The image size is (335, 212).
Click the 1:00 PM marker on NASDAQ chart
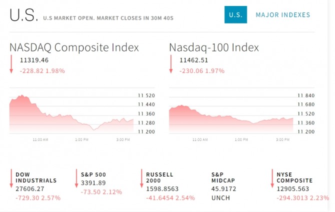(81, 140)
